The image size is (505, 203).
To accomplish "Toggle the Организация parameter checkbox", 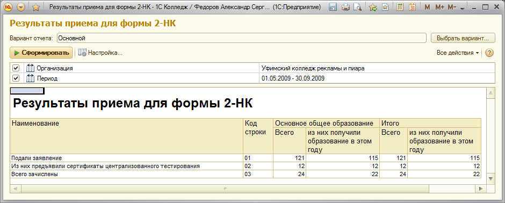I will [x=16, y=68].
